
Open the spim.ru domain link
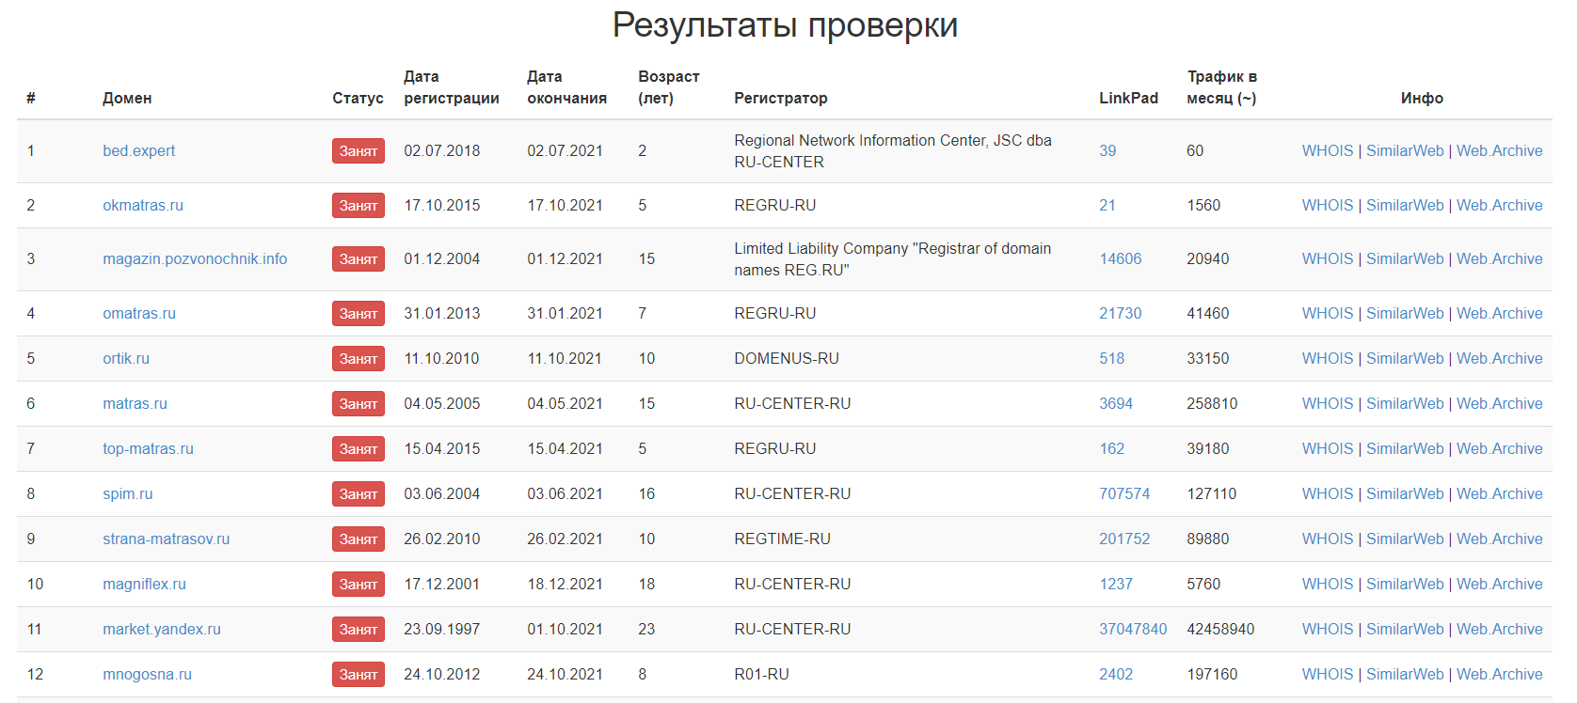(x=127, y=493)
